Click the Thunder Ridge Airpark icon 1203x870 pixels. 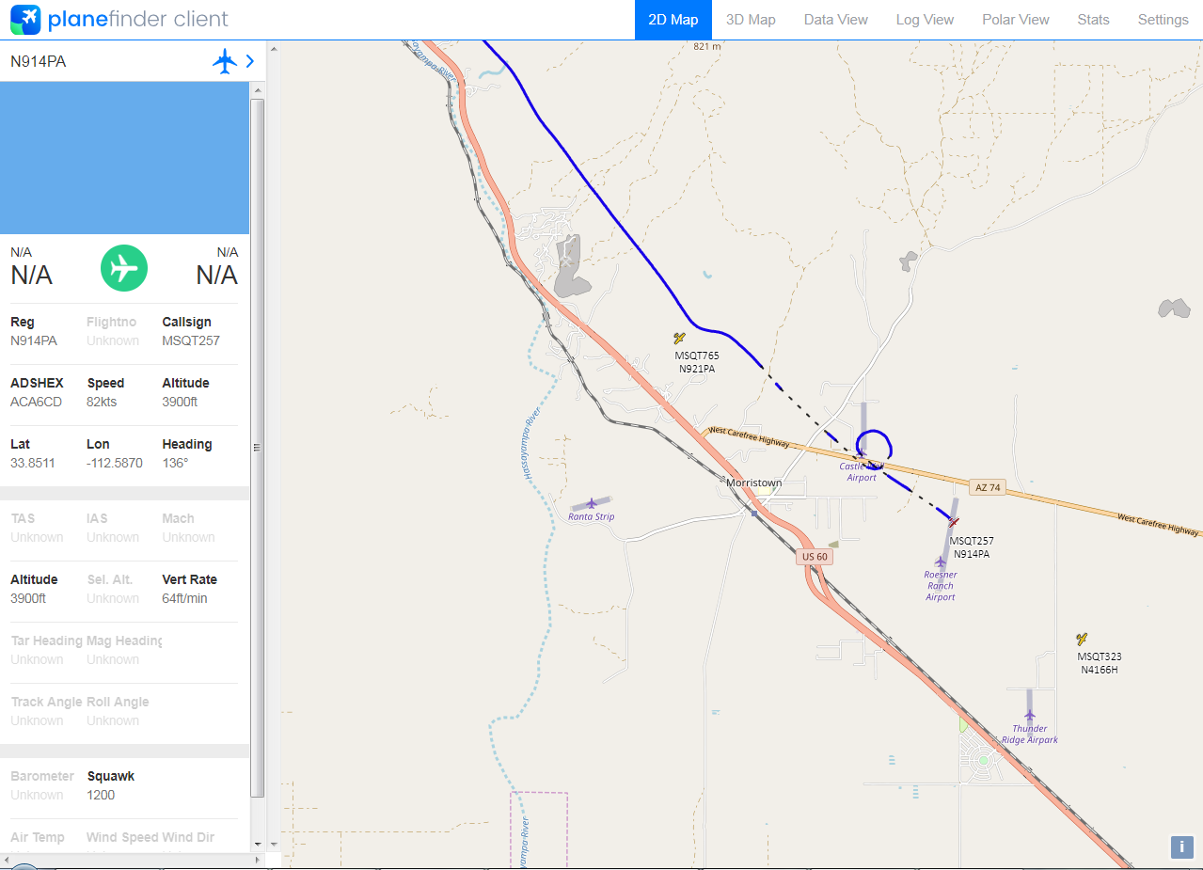click(1030, 715)
